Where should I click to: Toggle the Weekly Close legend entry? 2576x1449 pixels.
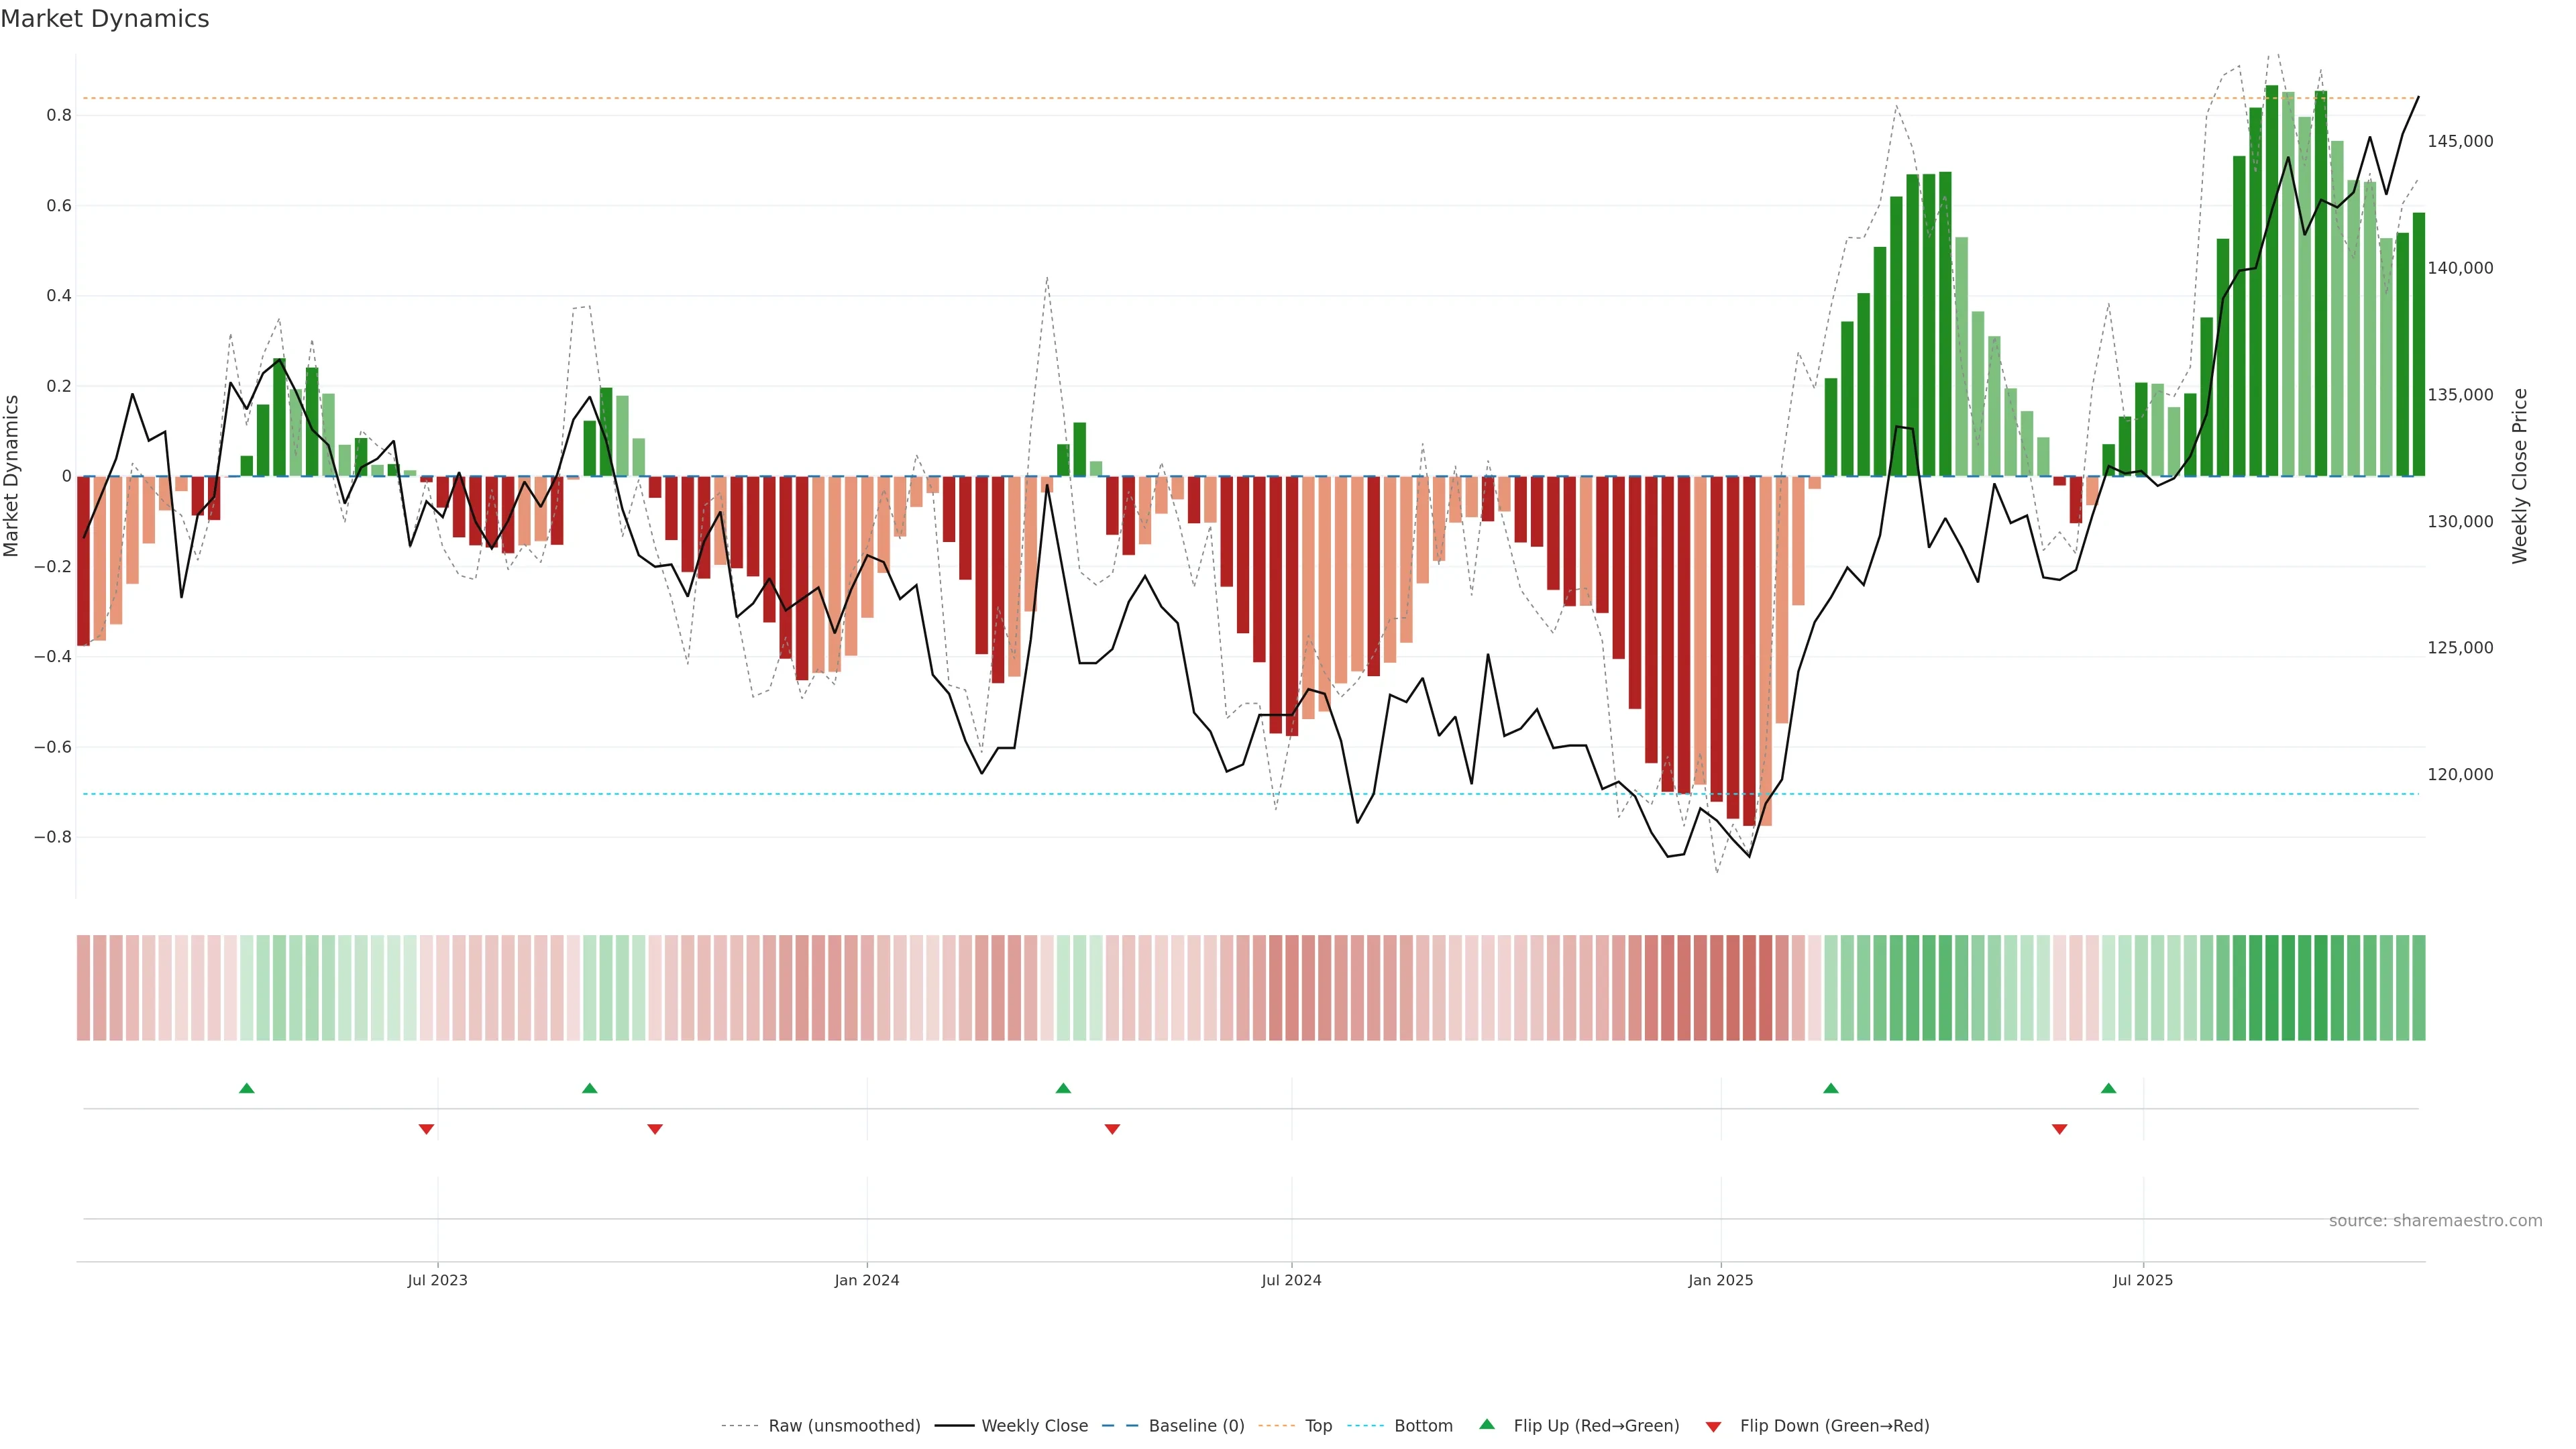click(x=1034, y=1426)
